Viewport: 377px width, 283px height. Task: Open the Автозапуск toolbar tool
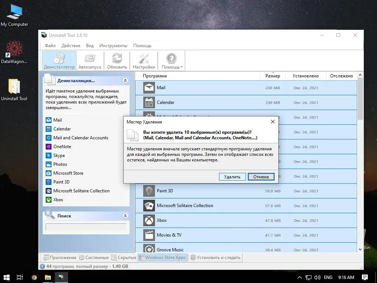(x=90, y=61)
